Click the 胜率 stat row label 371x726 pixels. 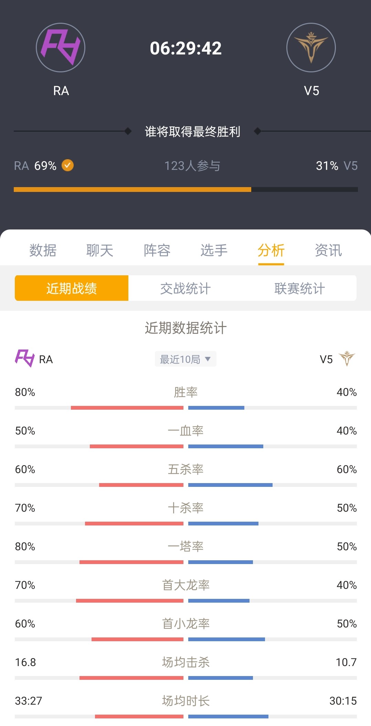tap(185, 392)
